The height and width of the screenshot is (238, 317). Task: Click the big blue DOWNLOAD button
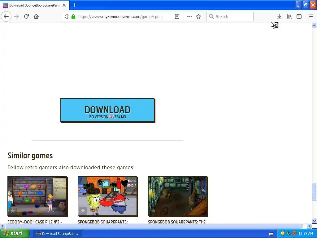point(107,110)
